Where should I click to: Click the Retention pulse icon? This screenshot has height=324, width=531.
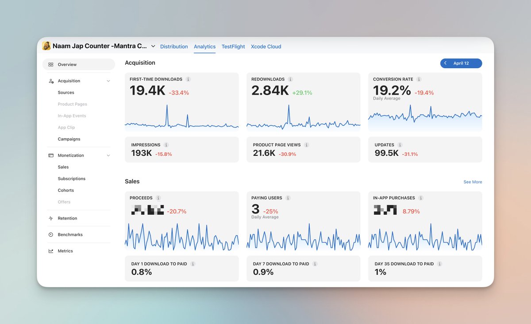pos(51,218)
